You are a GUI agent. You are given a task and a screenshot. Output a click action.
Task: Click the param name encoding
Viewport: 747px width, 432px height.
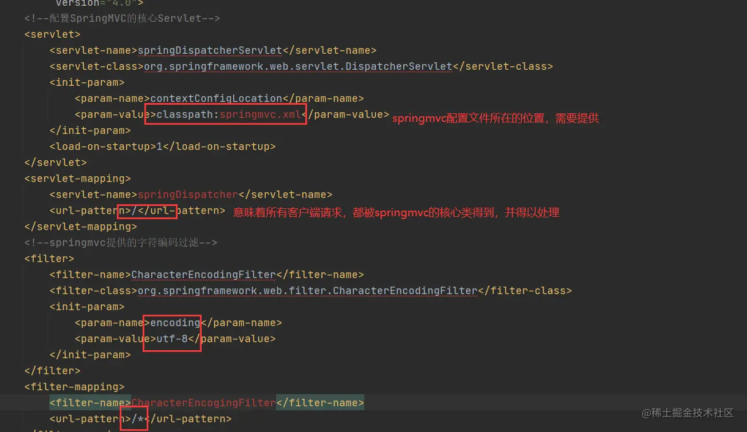coord(175,323)
